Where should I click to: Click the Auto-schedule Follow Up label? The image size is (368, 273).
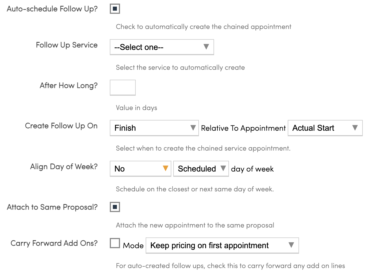coord(52,9)
